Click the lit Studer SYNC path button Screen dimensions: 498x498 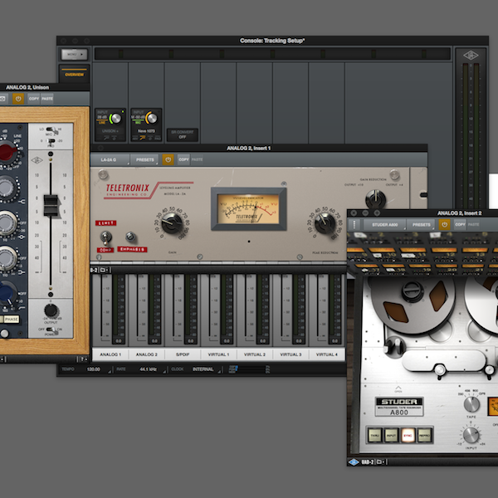pyautogui.click(x=408, y=436)
